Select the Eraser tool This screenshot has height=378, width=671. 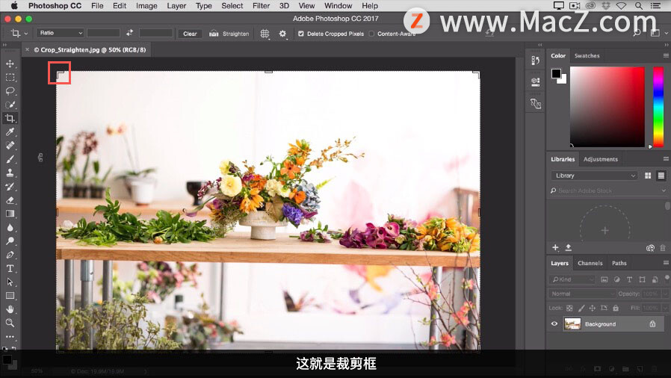[x=10, y=200]
